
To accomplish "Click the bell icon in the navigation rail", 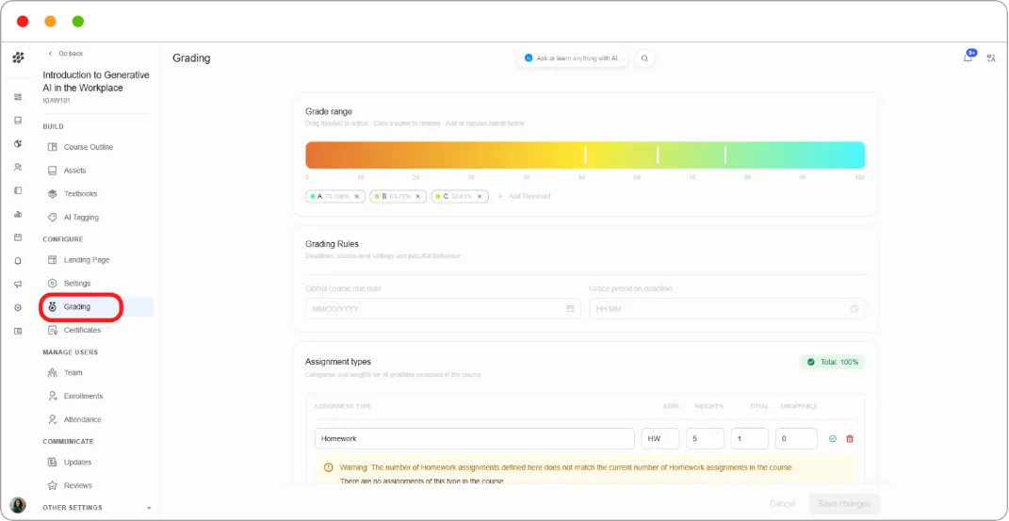I will click(x=18, y=261).
